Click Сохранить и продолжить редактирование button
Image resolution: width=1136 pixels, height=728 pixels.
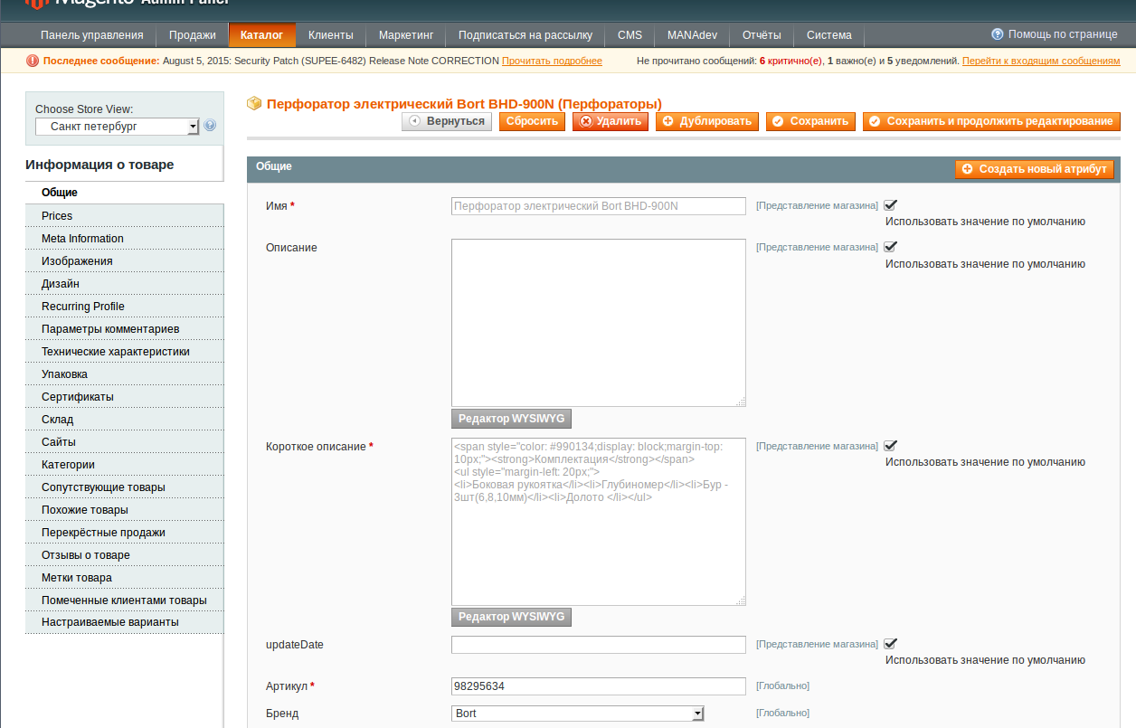coord(991,121)
